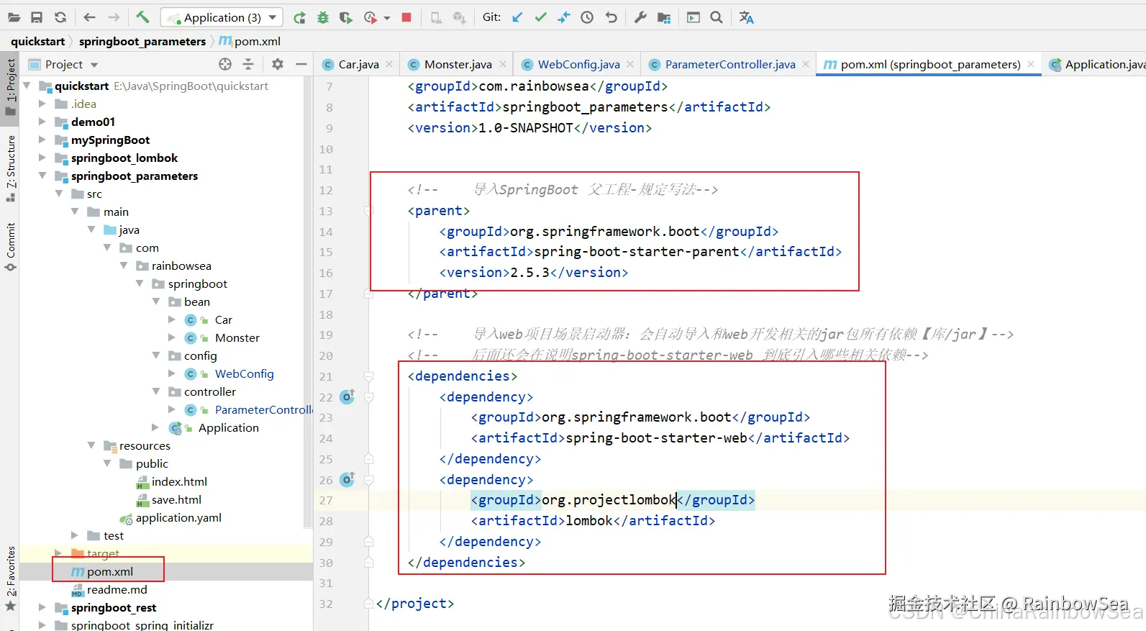This screenshot has height=631, width=1146.
Task: Close the pom.xml editor tab
Action: click(x=1031, y=64)
